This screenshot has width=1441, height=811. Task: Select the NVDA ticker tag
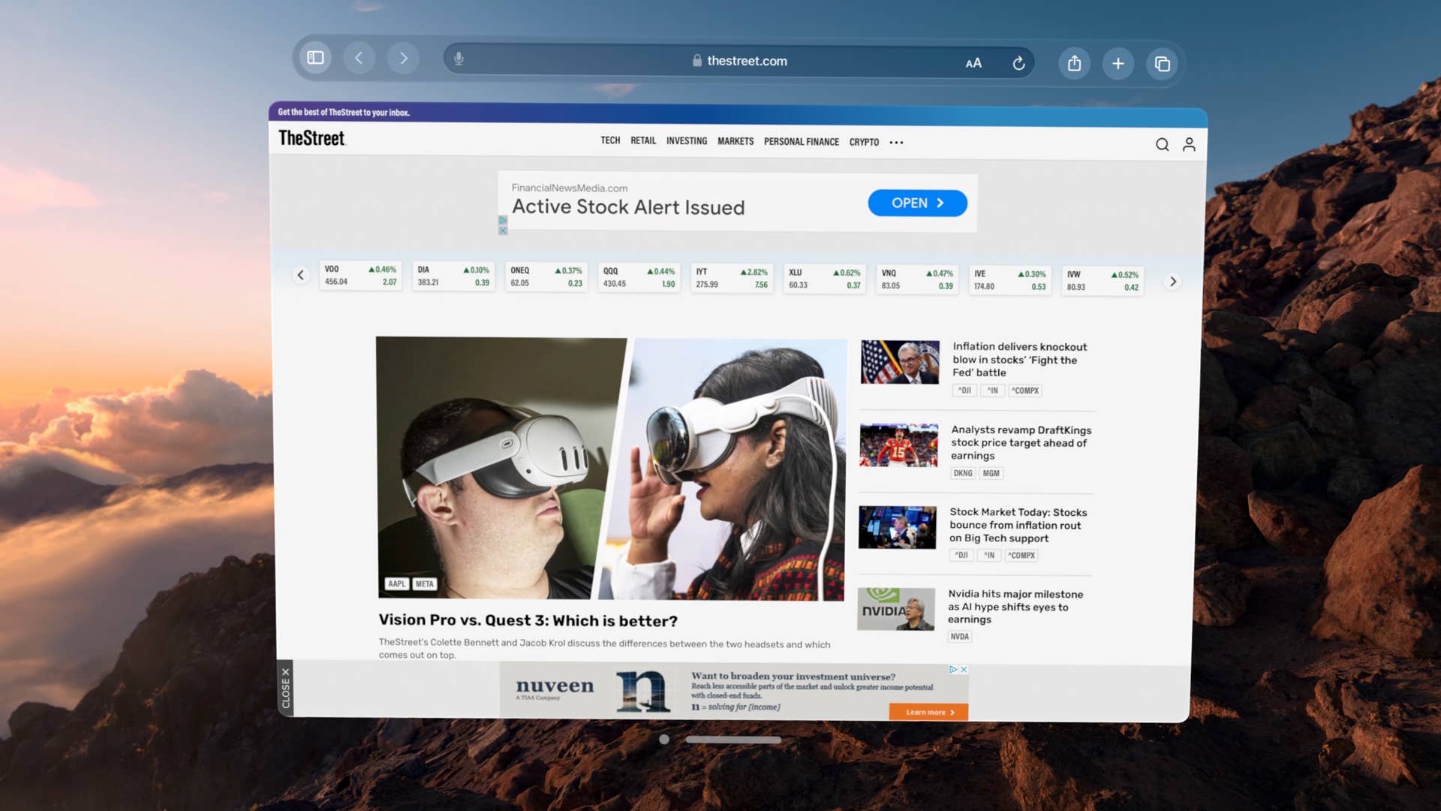959,636
